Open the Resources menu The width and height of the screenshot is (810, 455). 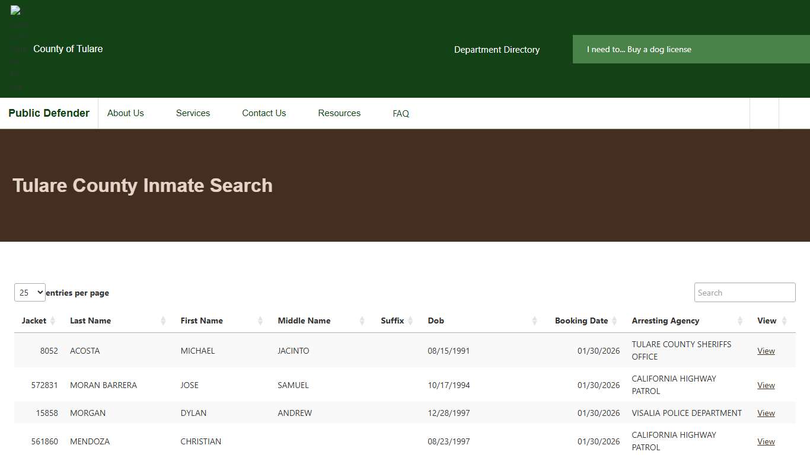click(339, 113)
